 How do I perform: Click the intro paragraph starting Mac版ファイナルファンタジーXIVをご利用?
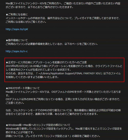pos(63,5)
